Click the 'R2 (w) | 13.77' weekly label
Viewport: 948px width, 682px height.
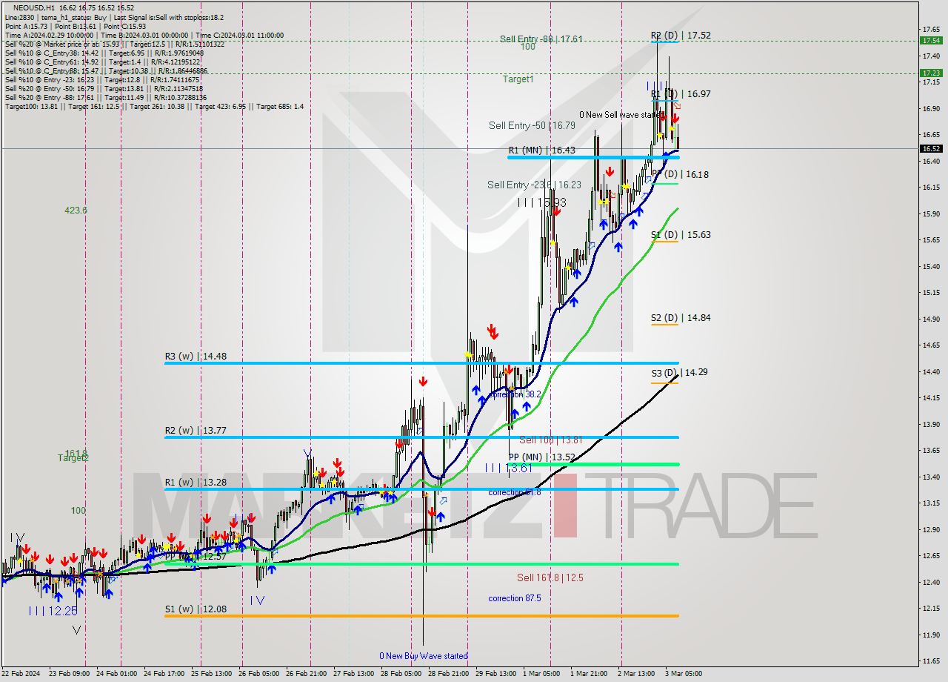196,430
